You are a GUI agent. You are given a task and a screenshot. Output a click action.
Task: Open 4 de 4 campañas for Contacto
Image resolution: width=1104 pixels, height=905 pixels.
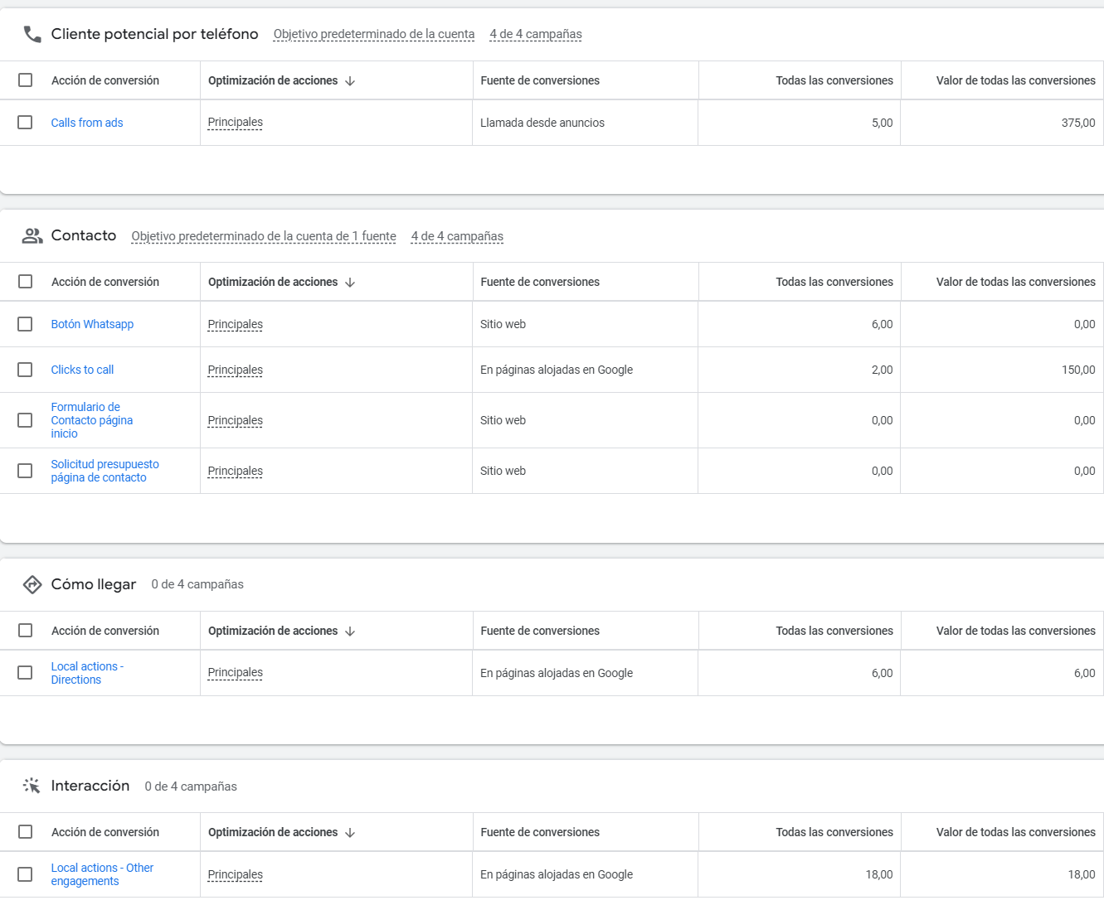(x=457, y=236)
